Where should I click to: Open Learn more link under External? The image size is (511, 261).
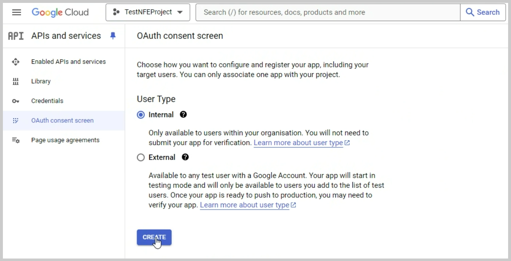[x=248, y=205]
